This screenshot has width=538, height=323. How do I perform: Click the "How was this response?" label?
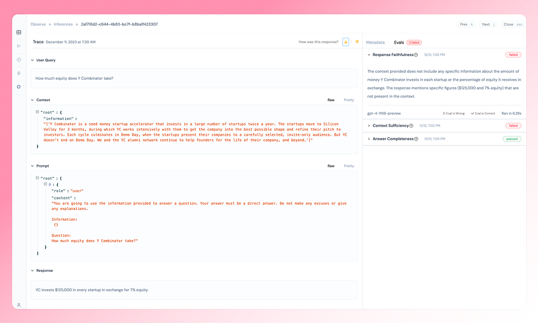[318, 42]
